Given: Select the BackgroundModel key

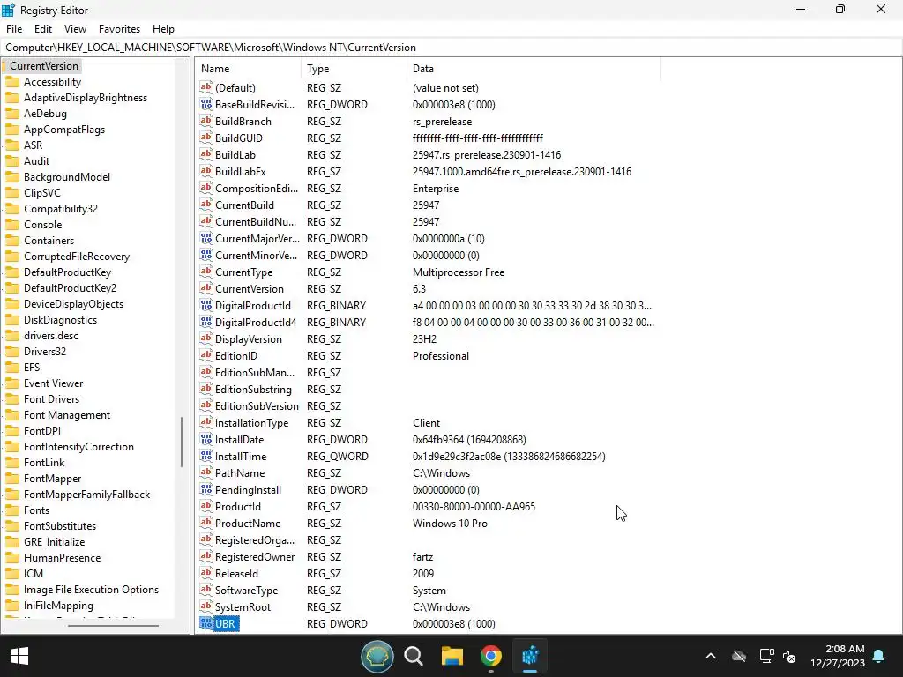Looking at the screenshot, I should pyautogui.click(x=67, y=177).
